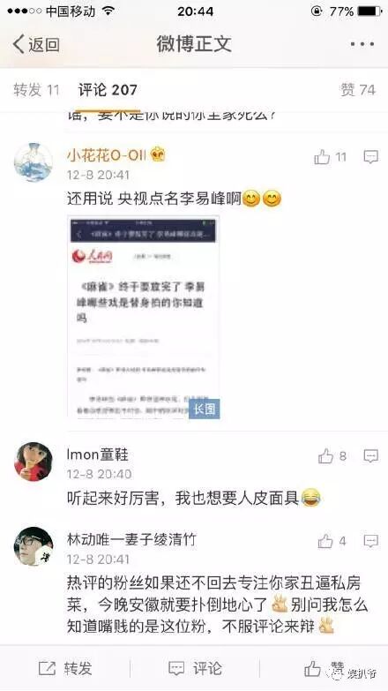This screenshot has width=388, height=691.
Task: Tap the username 小花花O-OII
Action: click(x=108, y=155)
